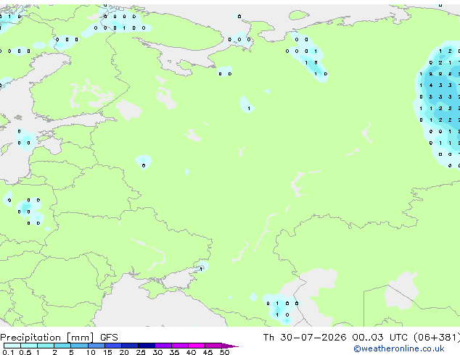This screenshot has width=460, height=355.
Task: Click the purple arrow tip after 50
Action: click(230, 346)
